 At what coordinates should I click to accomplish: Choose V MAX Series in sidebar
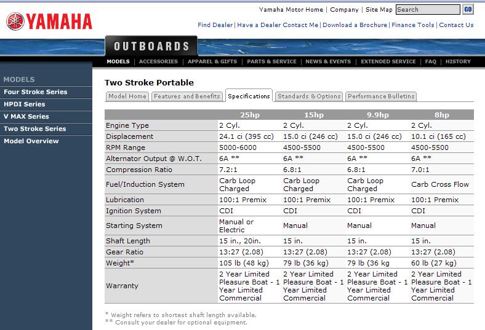click(26, 117)
